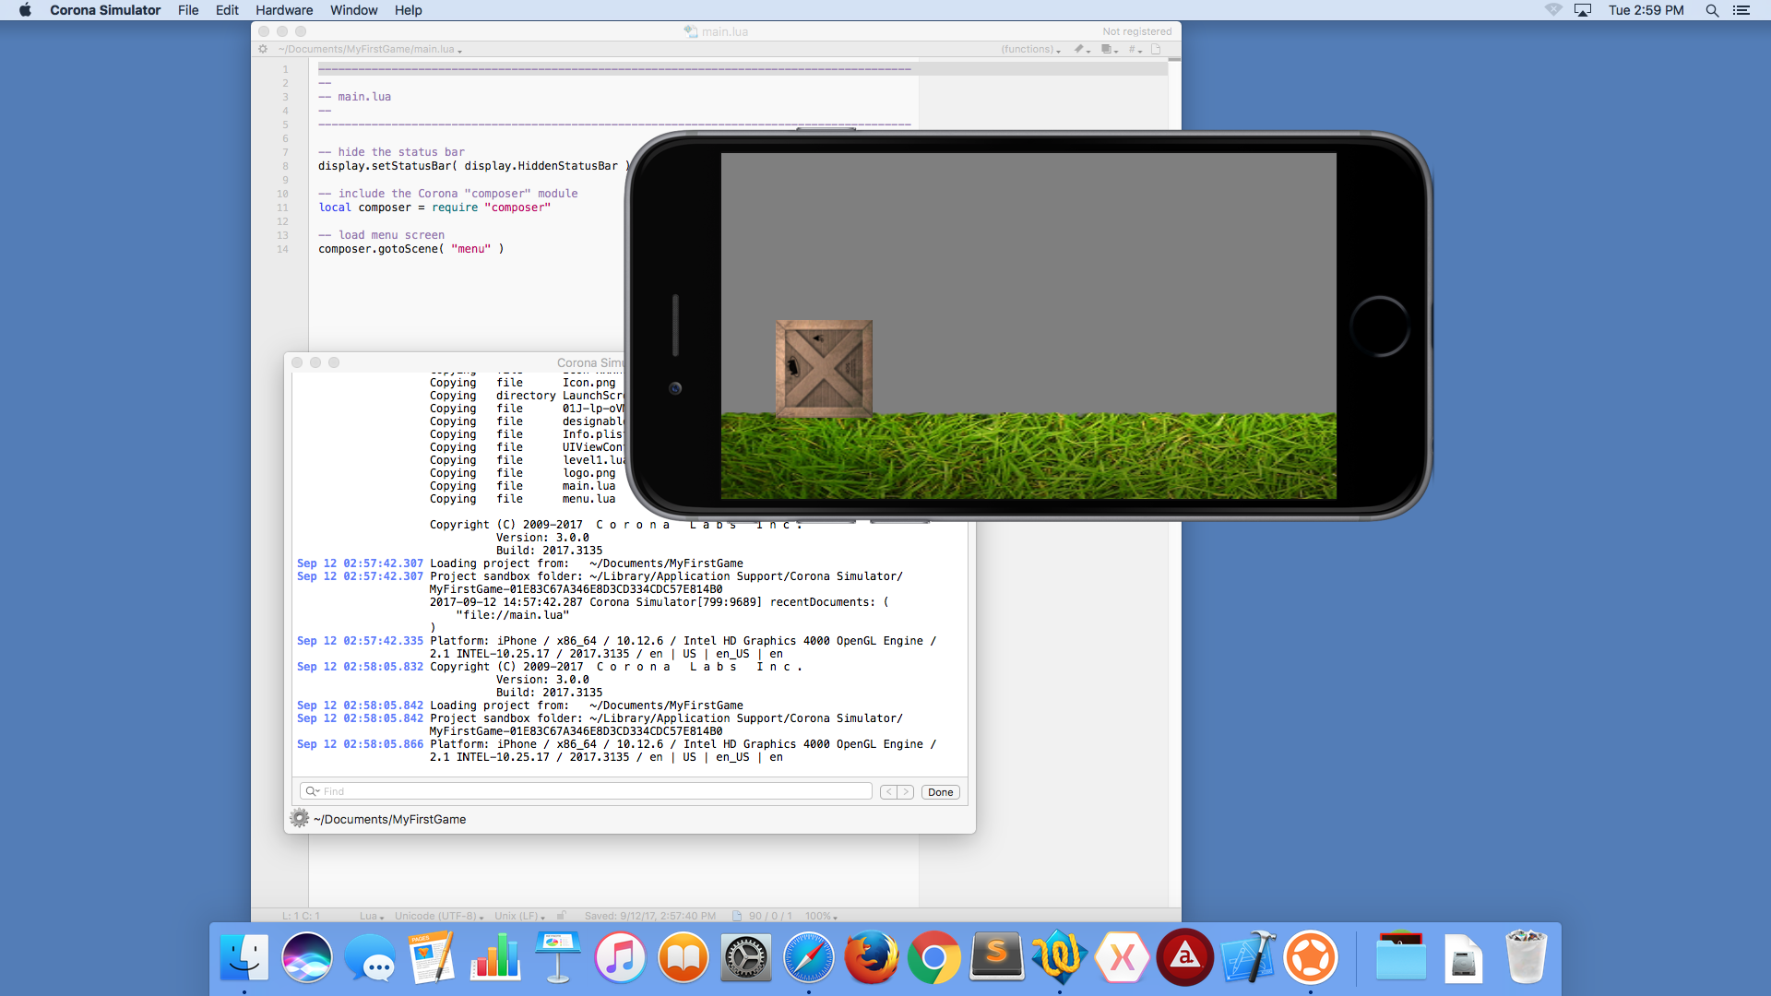Click the ~/Documents/MyFirstGame path in console
This screenshot has height=996, width=1771.
(389, 819)
